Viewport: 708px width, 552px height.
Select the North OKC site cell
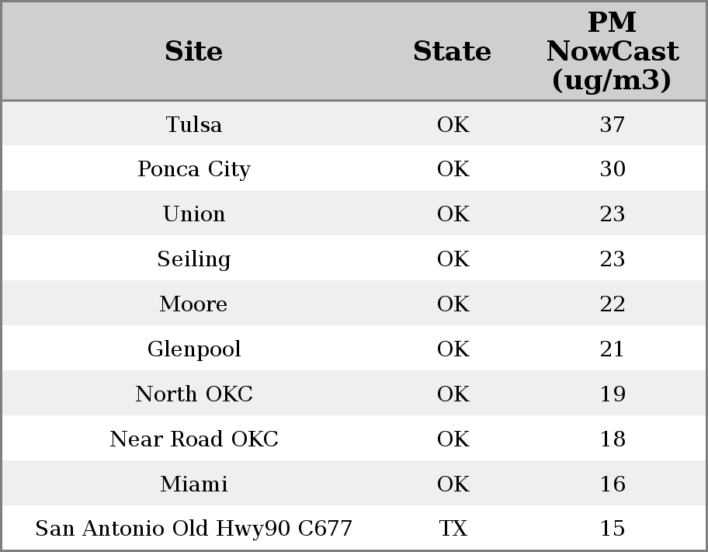(194, 394)
